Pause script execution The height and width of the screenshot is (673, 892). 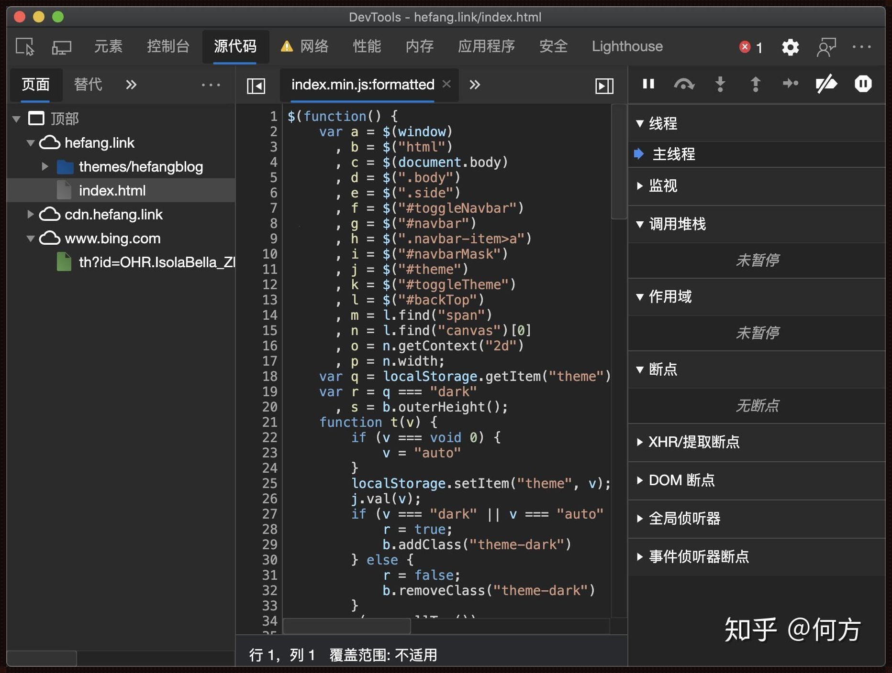[648, 84]
